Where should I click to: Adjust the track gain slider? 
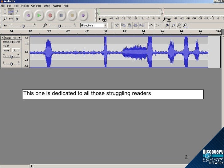(x=11, y=56)
